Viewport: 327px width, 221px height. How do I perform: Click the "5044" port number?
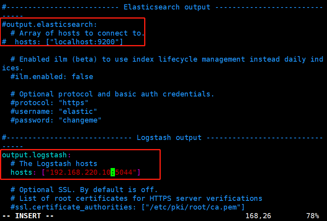tap(124, 172)
